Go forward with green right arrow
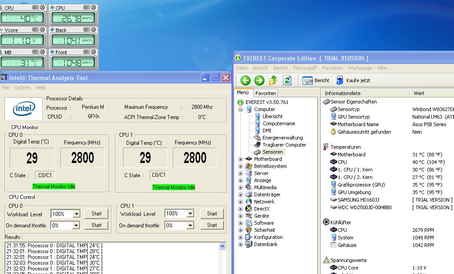The image size is (454, 274). tap(259, 80)
